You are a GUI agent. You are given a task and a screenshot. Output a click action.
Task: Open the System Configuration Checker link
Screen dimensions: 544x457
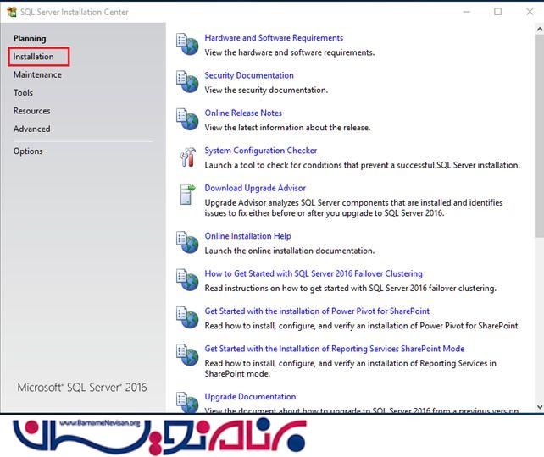[260, 151]
